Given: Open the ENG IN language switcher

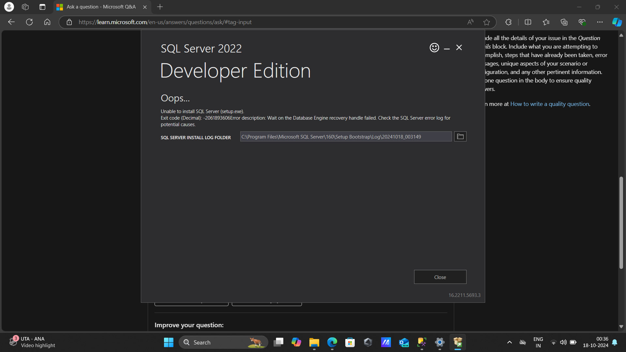Looking at the screenshot, I should pos(538,342).
